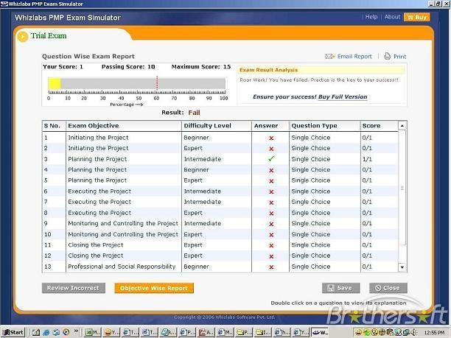The width and height of the screenshot is (451, 338).
Task: Click the table vertical scrollbar thumb
Action: pyautogui.click(x=402, y=188)
